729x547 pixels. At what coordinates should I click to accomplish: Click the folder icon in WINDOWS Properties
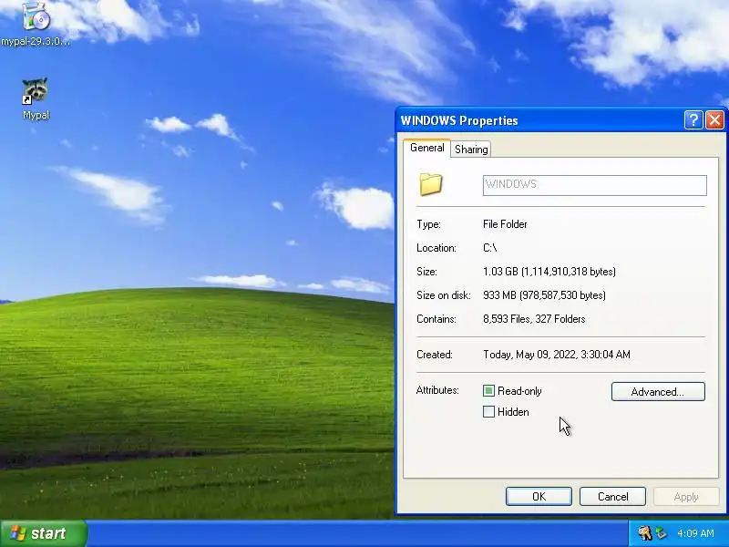point(430,184)
